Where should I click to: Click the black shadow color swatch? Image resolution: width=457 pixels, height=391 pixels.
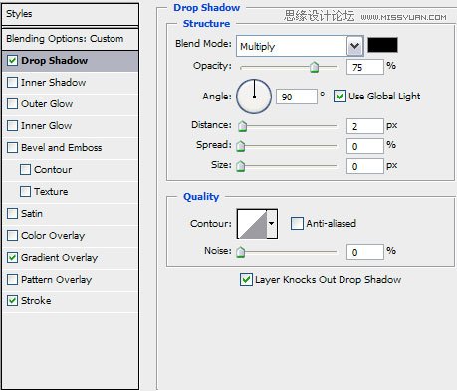(x=382, y=45)
